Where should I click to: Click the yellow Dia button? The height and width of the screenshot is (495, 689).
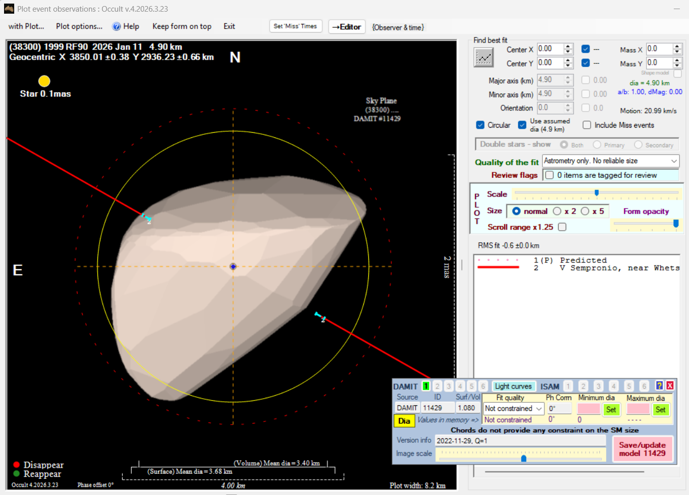(404, 421)
